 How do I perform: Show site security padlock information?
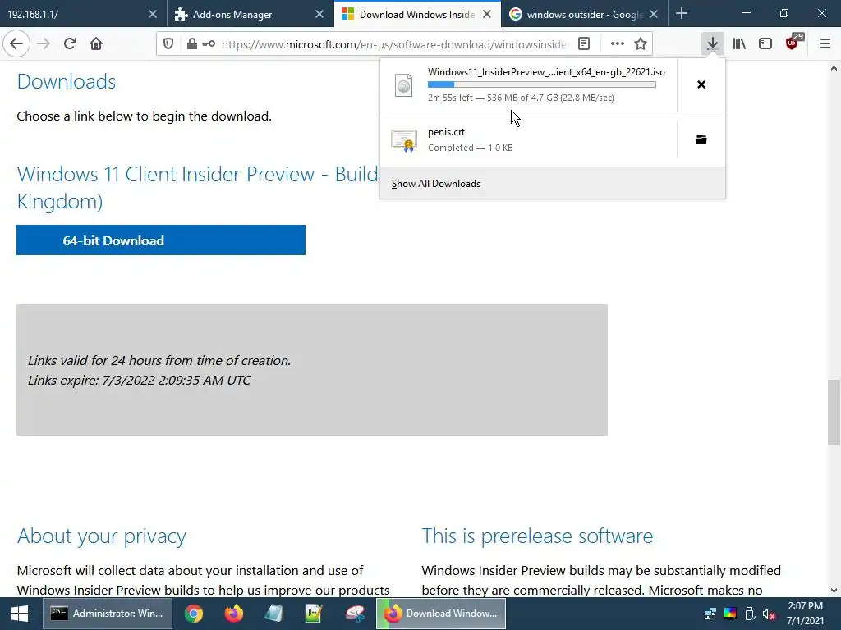pyautogui.click(x=191, y=44)
